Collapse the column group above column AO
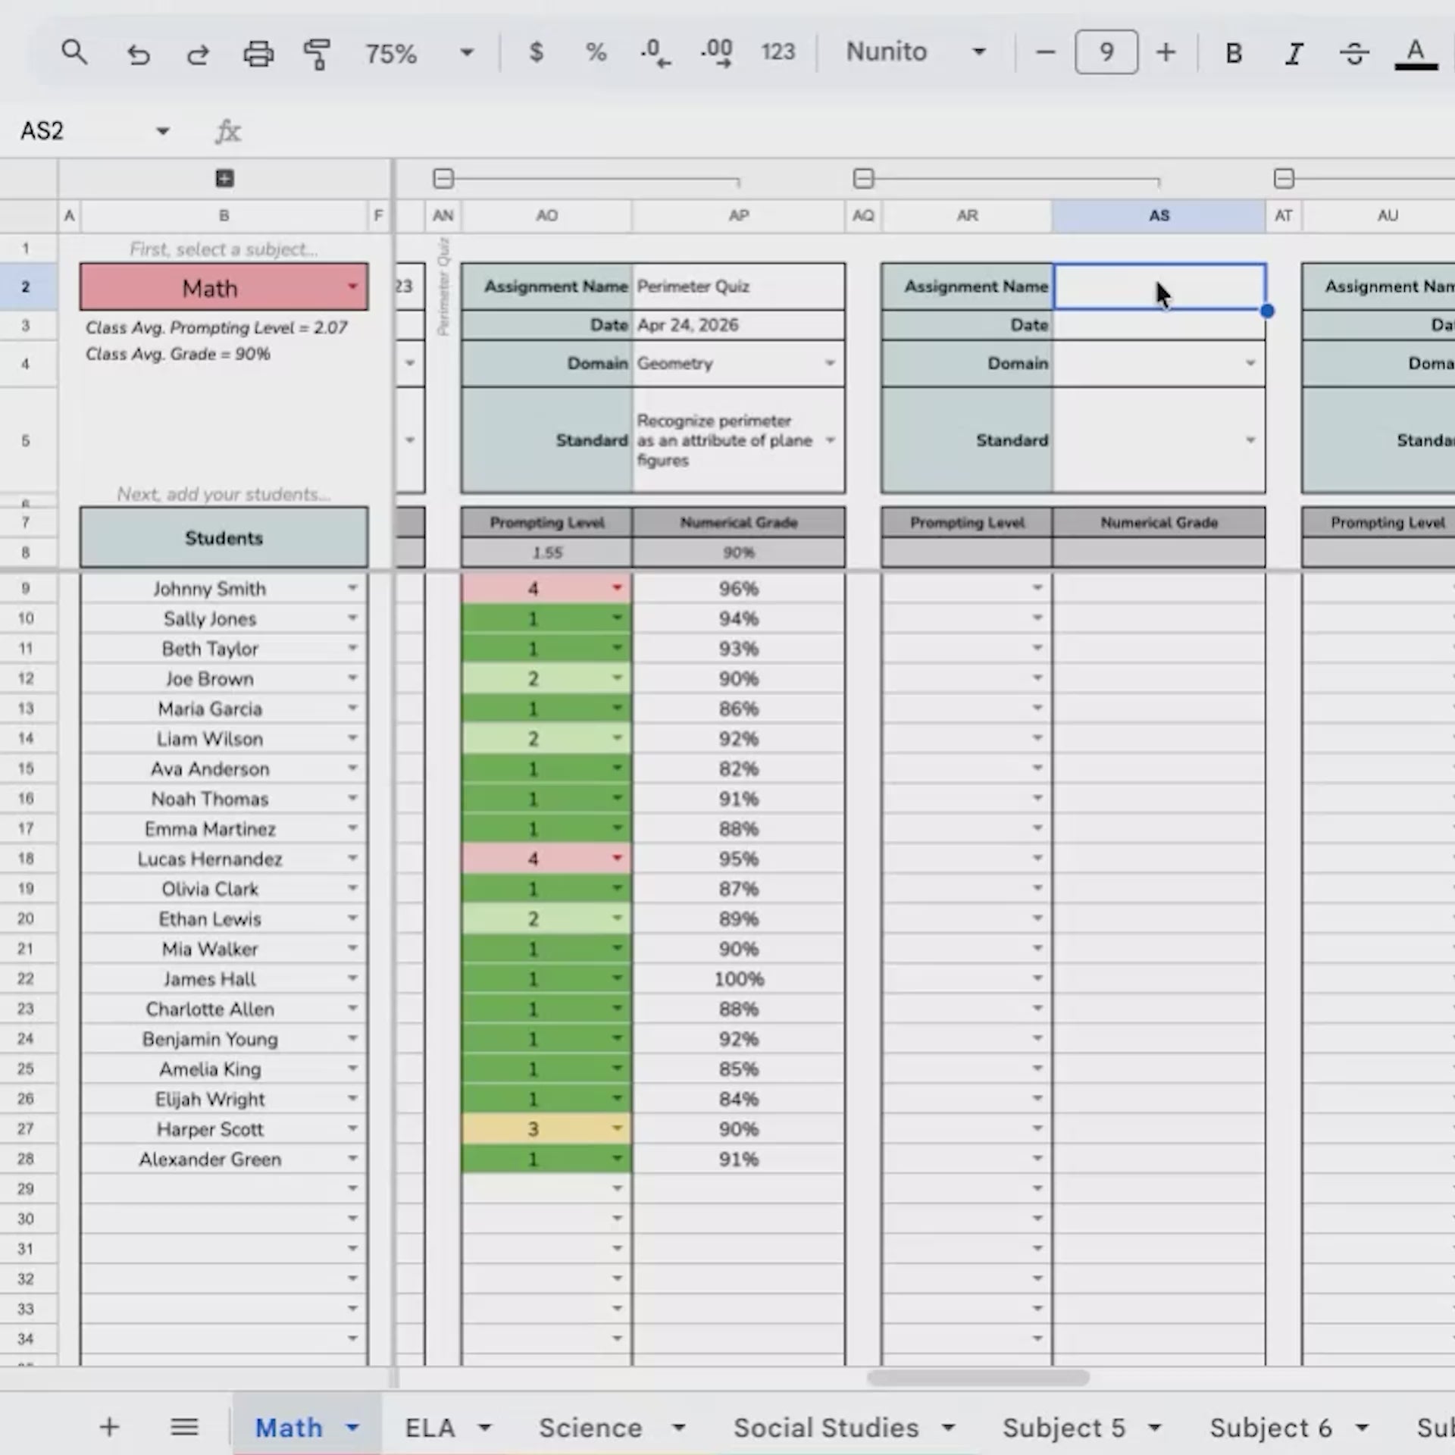Viewport: 1455px width, 1455px height. [x=443, y=179]
